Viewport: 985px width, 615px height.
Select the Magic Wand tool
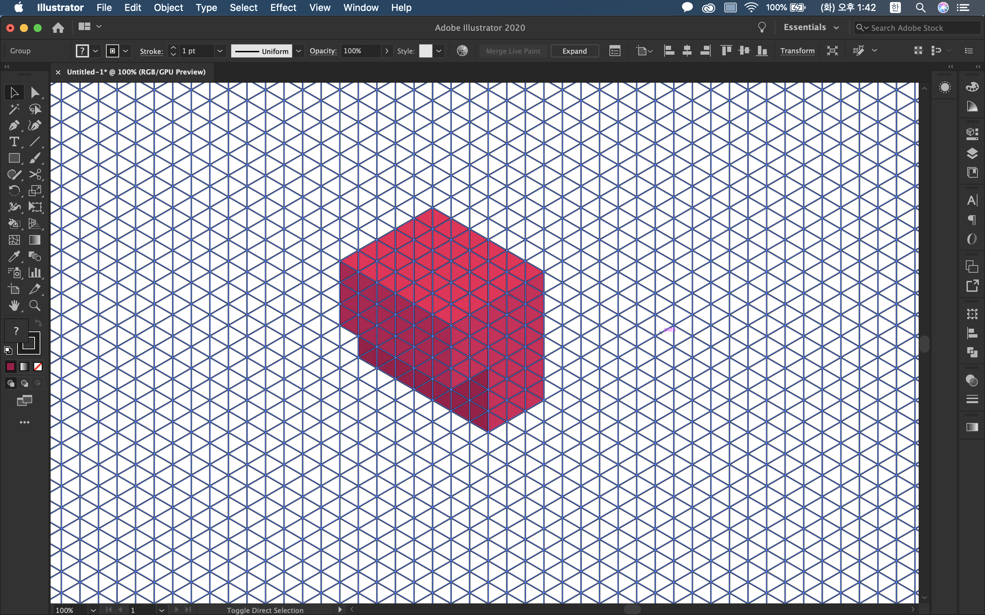(14, 109)
